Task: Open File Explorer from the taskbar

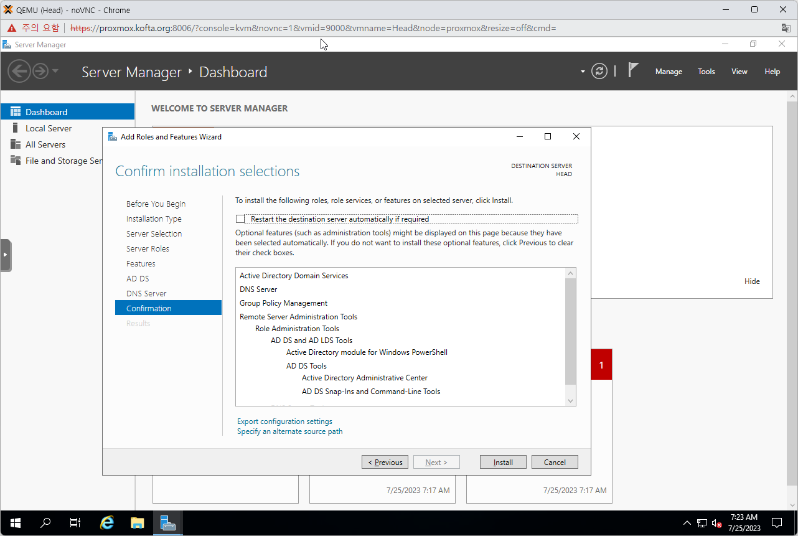Action: point(137,523)
